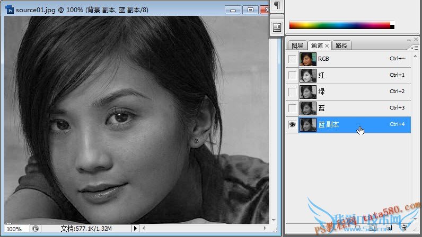
Task: Expand the status bar info arrow
Action: [135, 229]
